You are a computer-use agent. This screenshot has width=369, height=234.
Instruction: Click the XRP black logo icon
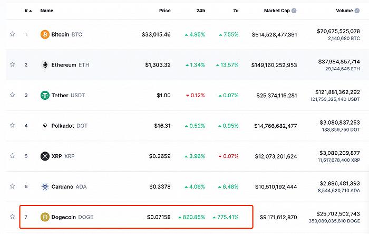coord(45,156)
